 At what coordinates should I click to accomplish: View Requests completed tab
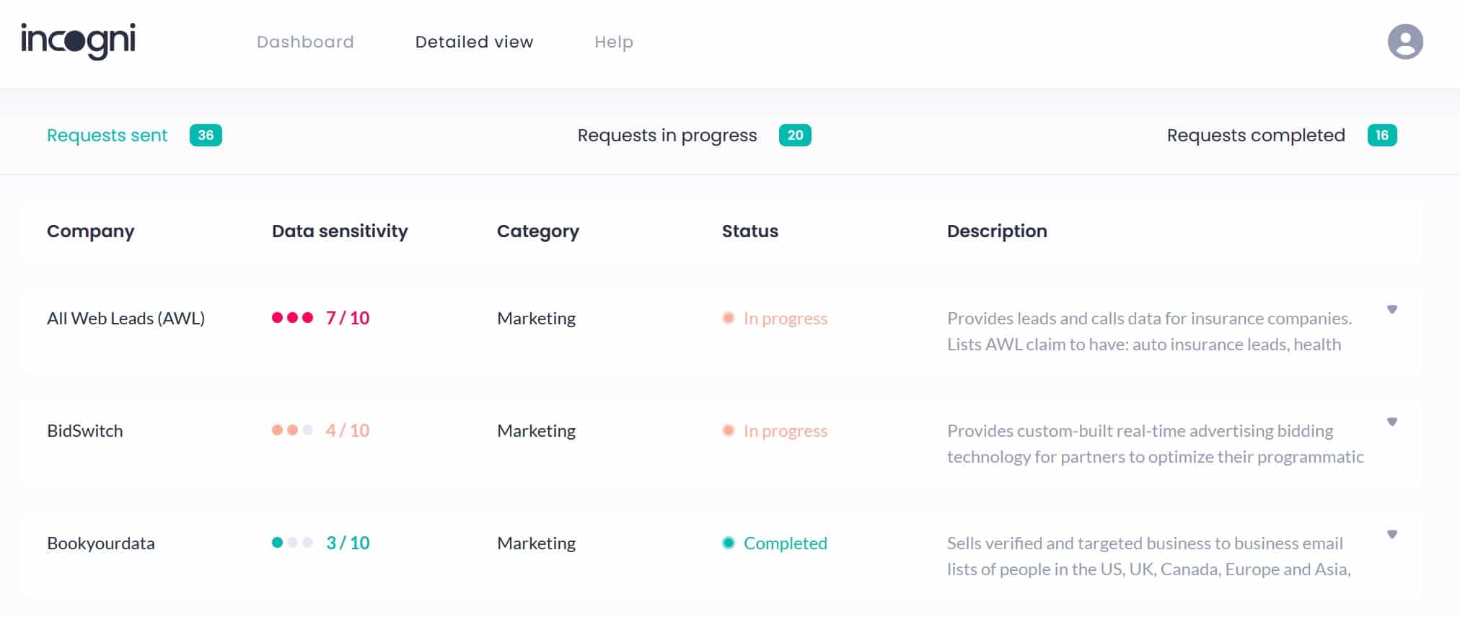coord(1255,136)
